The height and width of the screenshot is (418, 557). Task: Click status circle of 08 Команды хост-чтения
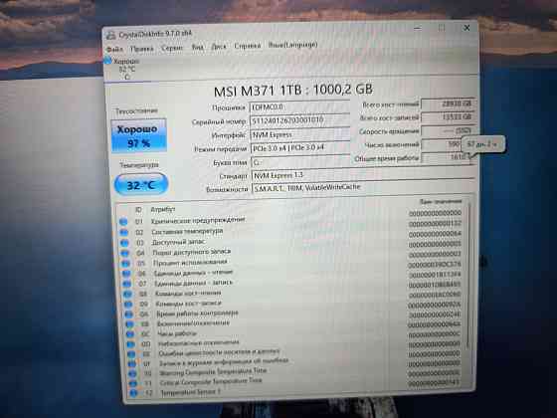coord(128,295)
